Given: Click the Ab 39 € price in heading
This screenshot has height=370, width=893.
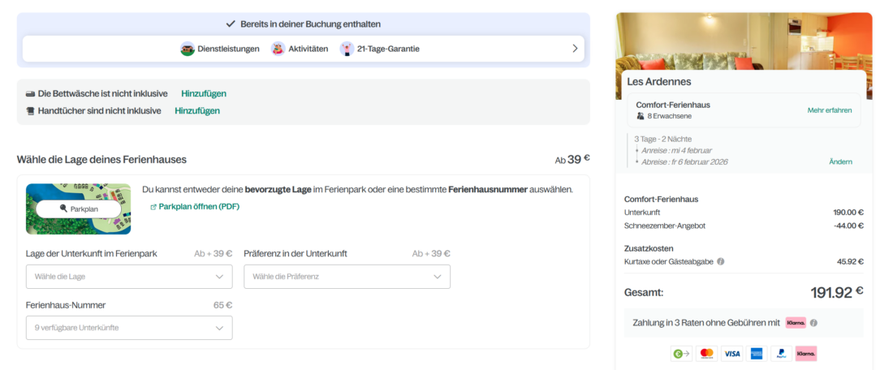Looking at the screenshot, I should [572, 159].
